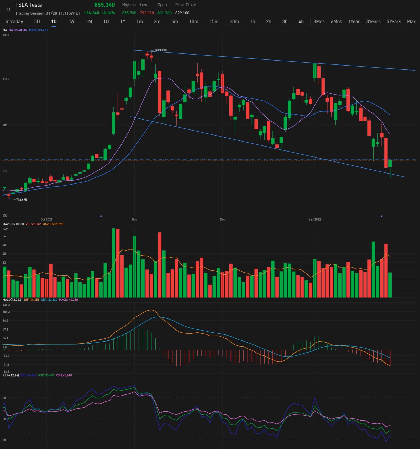Click the Jan 2022 date axis label
Screen dimensions: 420x449
314,219
